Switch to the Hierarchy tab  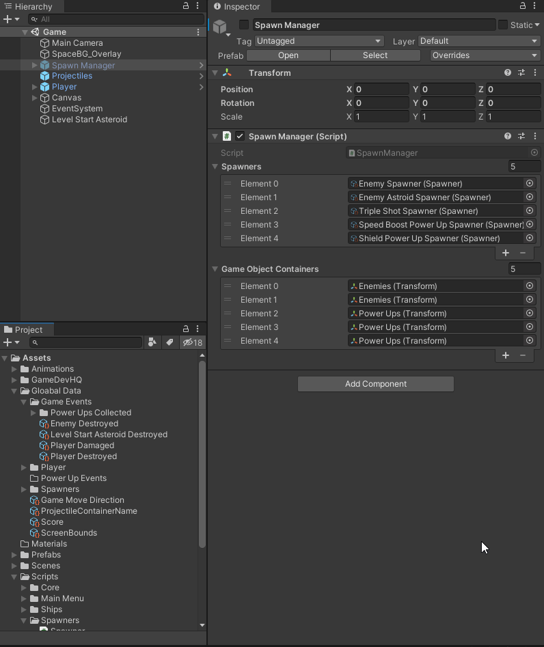click(29, 7)
